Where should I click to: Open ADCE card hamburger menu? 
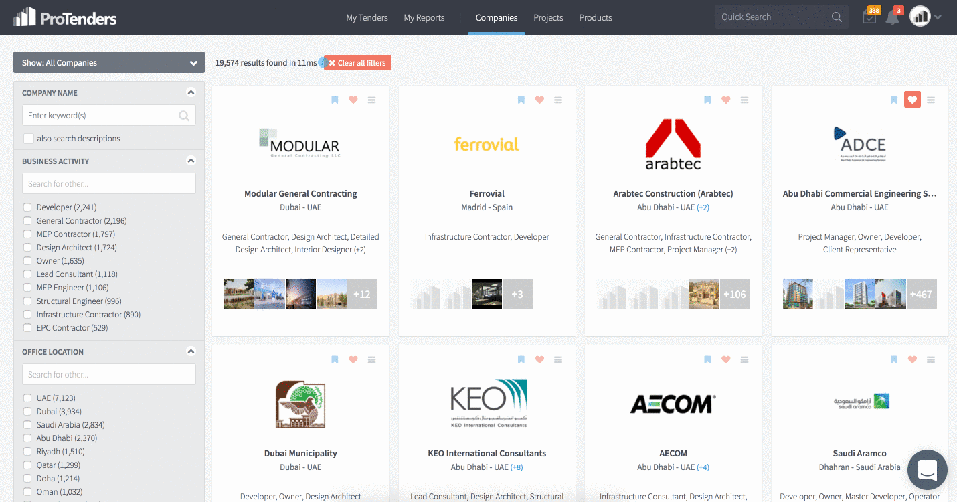pos(931,100)
